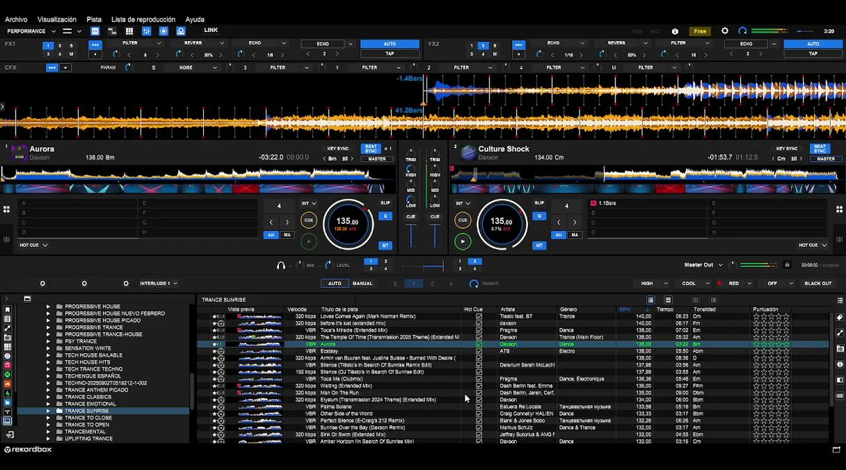Open Master Out dropdown

(704, 265)
